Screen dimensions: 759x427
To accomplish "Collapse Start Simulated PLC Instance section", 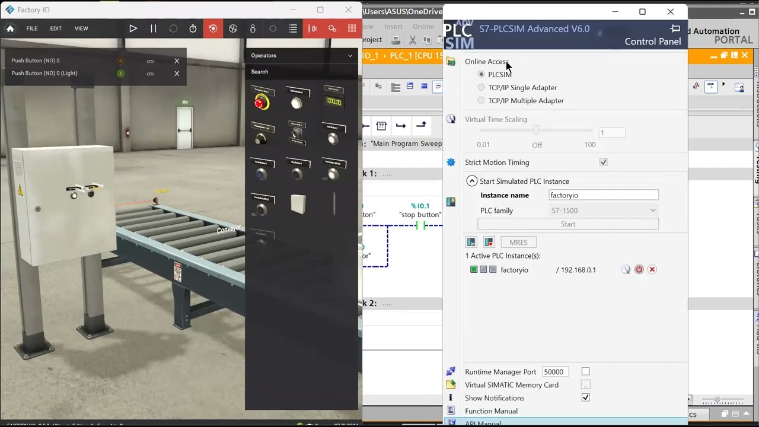I will pos(471,181).
